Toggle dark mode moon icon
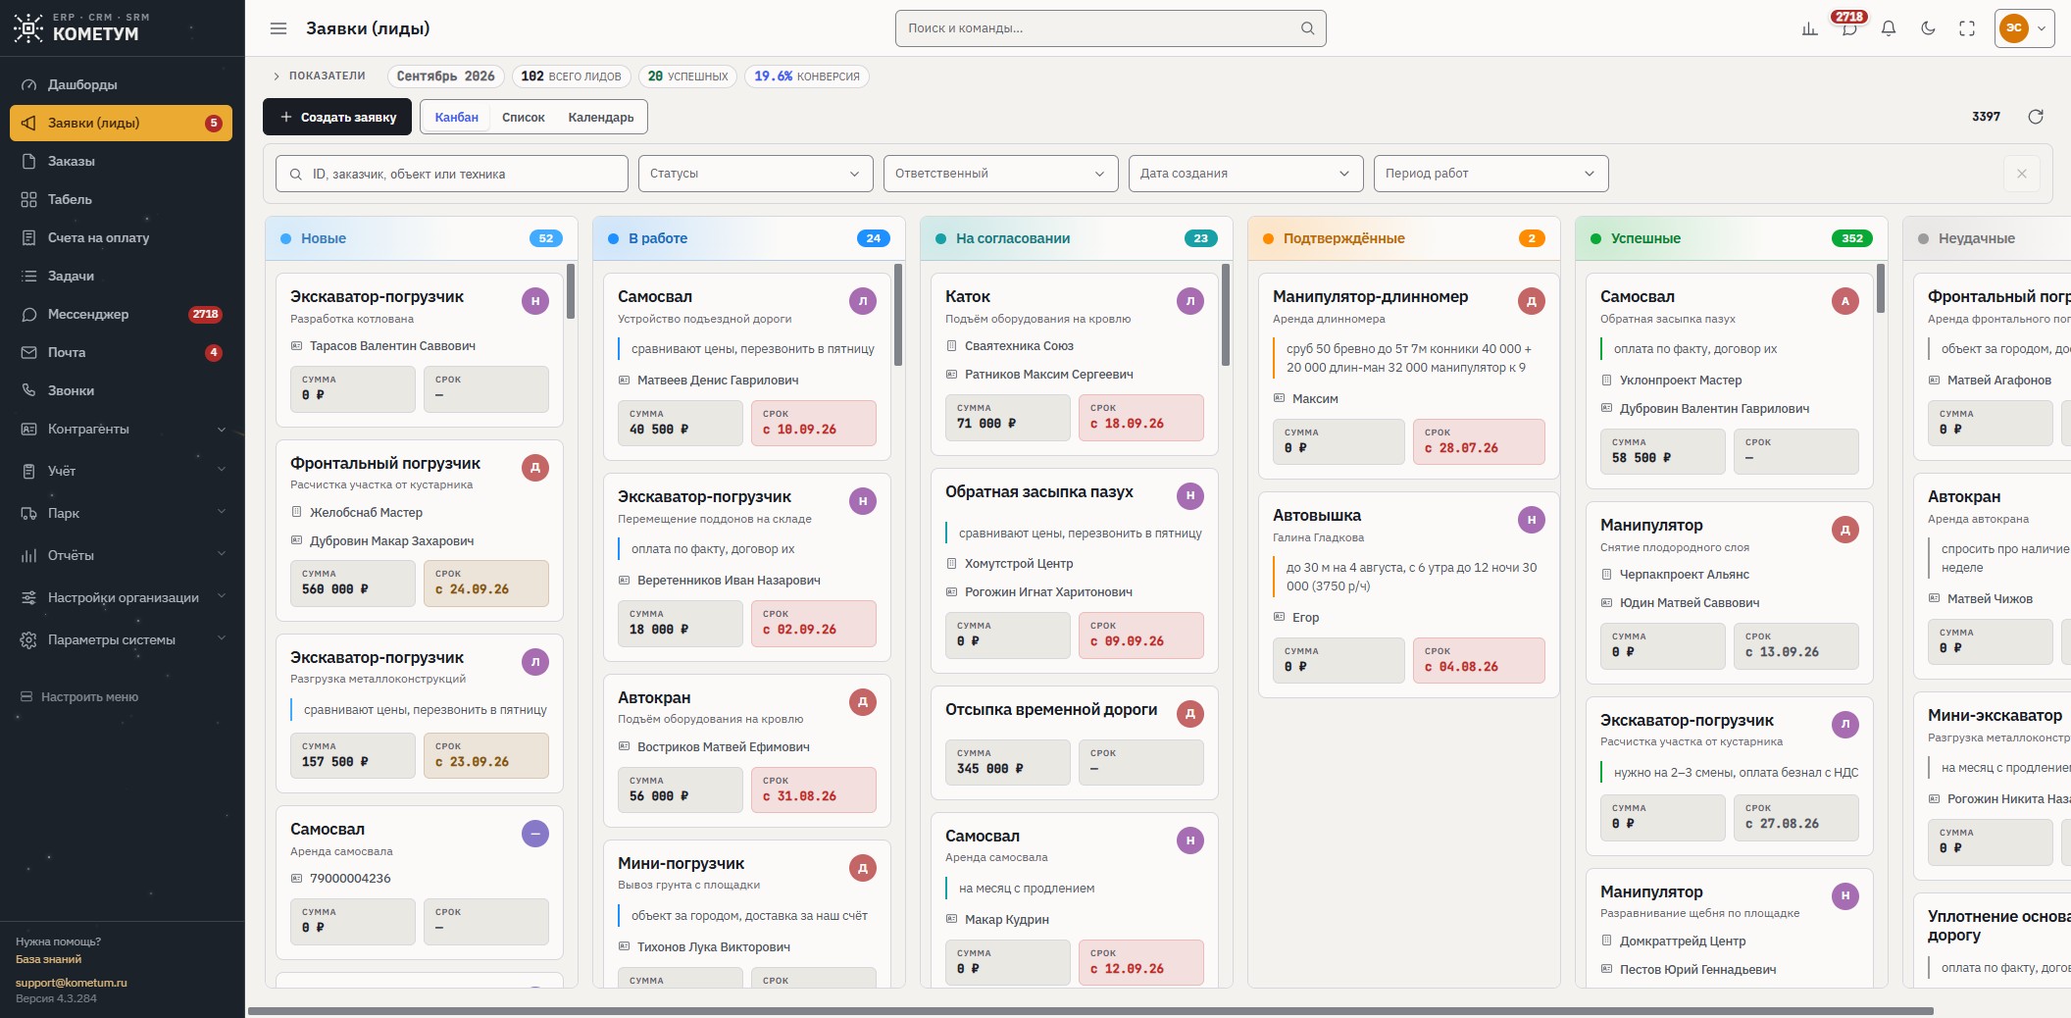 tap(1927, 28)
